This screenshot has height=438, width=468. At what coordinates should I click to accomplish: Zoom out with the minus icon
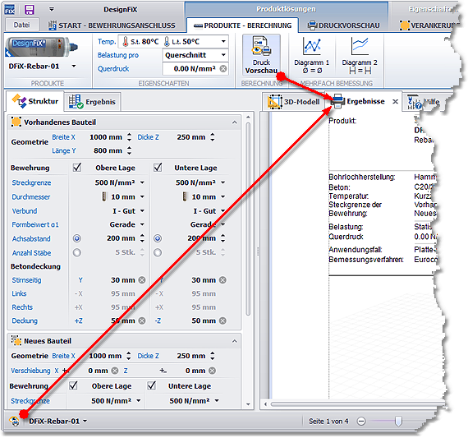point(361,422)
